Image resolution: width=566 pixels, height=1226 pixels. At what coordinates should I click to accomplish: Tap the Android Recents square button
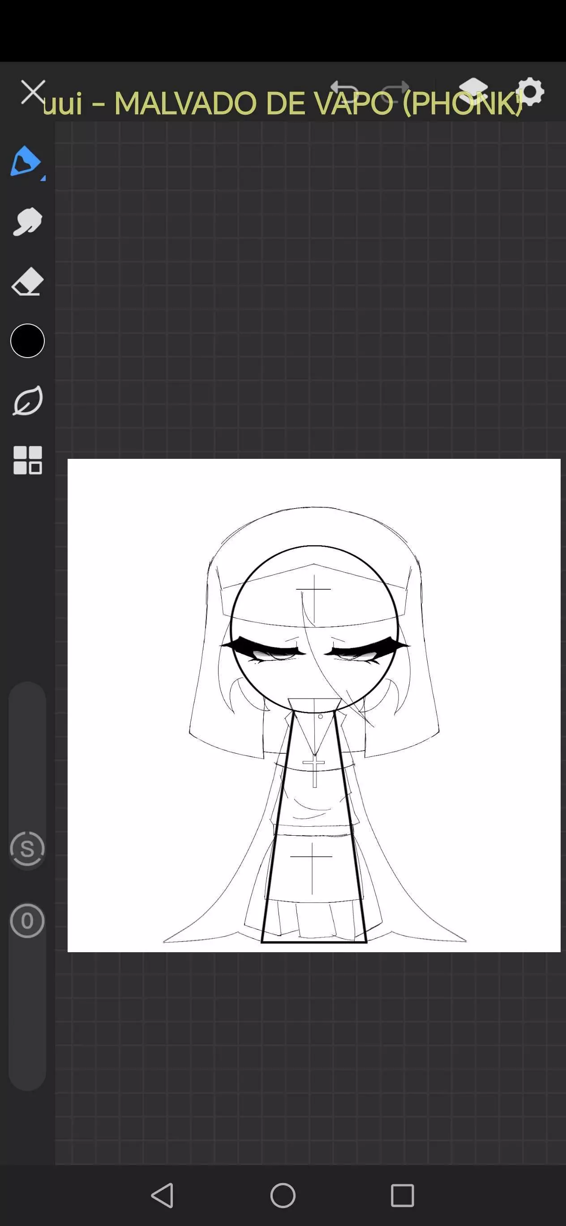403,1195
